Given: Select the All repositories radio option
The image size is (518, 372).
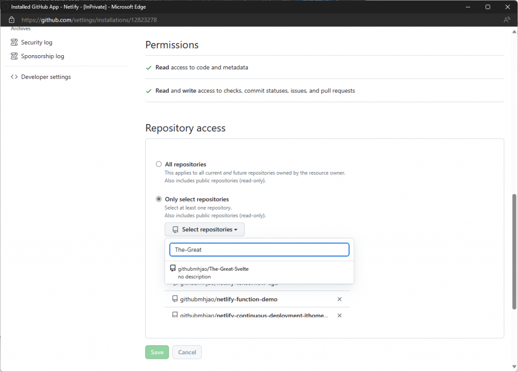Looking at the screenshot, I should click(x=159, y=164).
